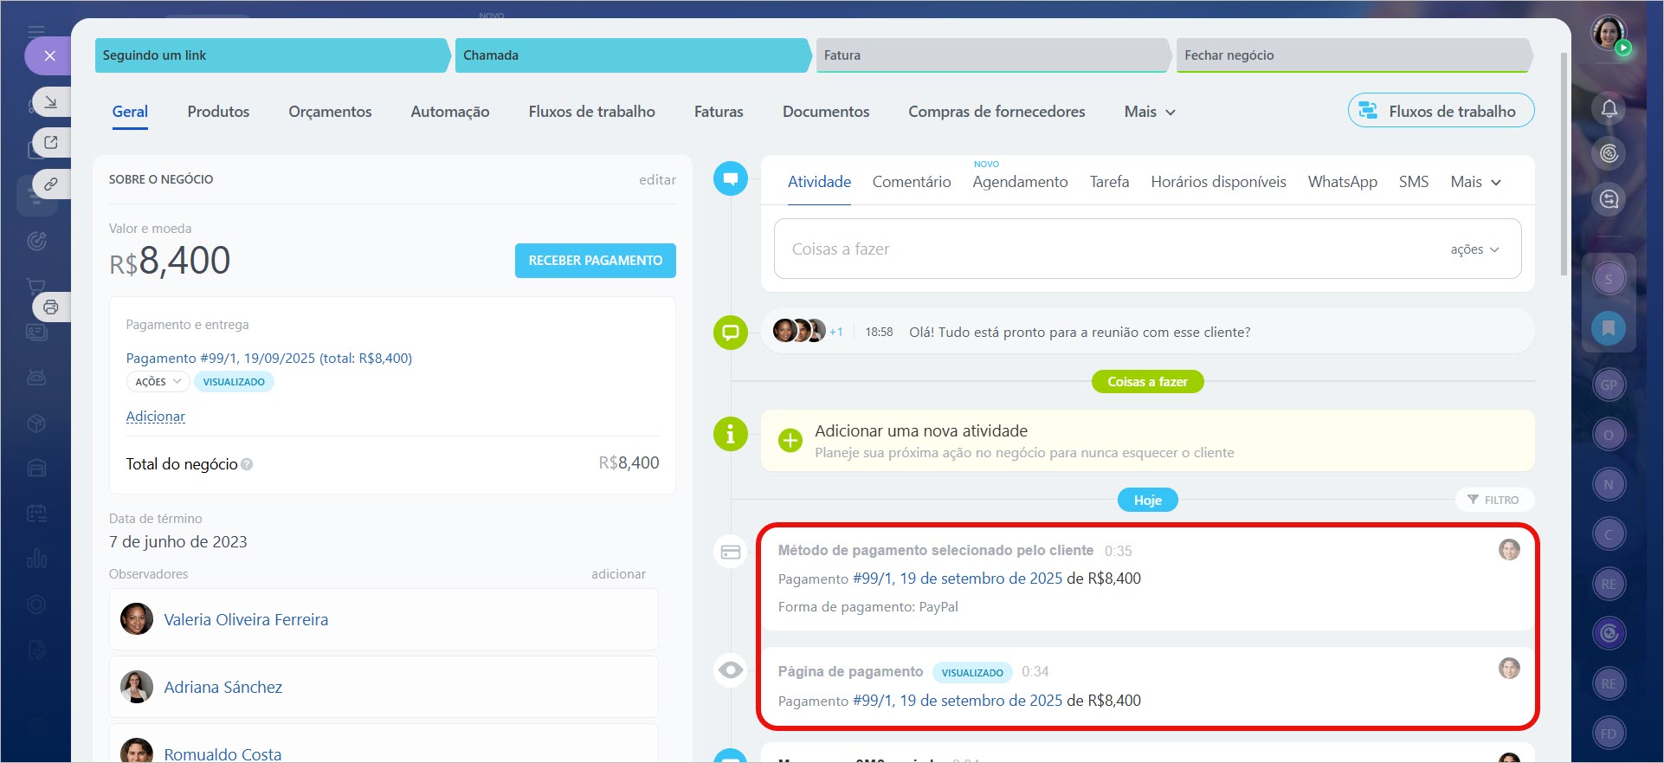Screen dimensions: 1664x763
Task: Open payment link in Página de pagamento entry
Action: click(958, 701)
